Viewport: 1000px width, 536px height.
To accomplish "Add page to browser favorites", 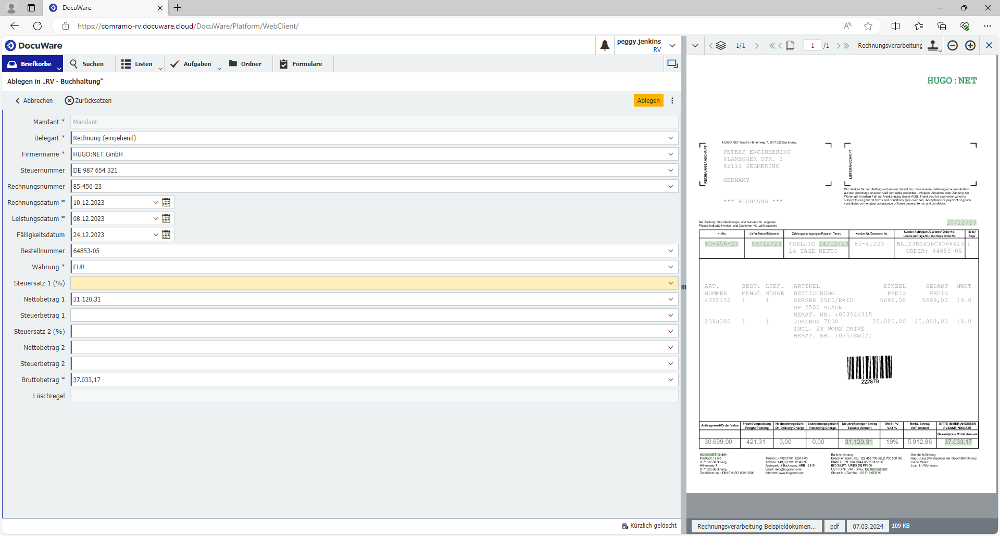I will (868, 26).
